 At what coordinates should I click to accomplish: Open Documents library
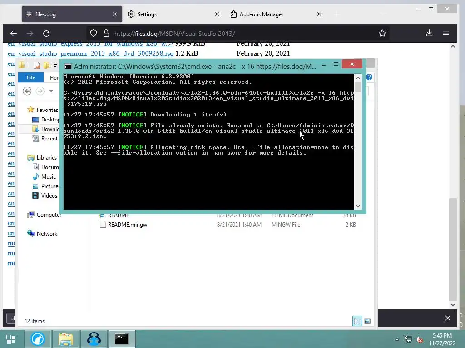[46, 167]
